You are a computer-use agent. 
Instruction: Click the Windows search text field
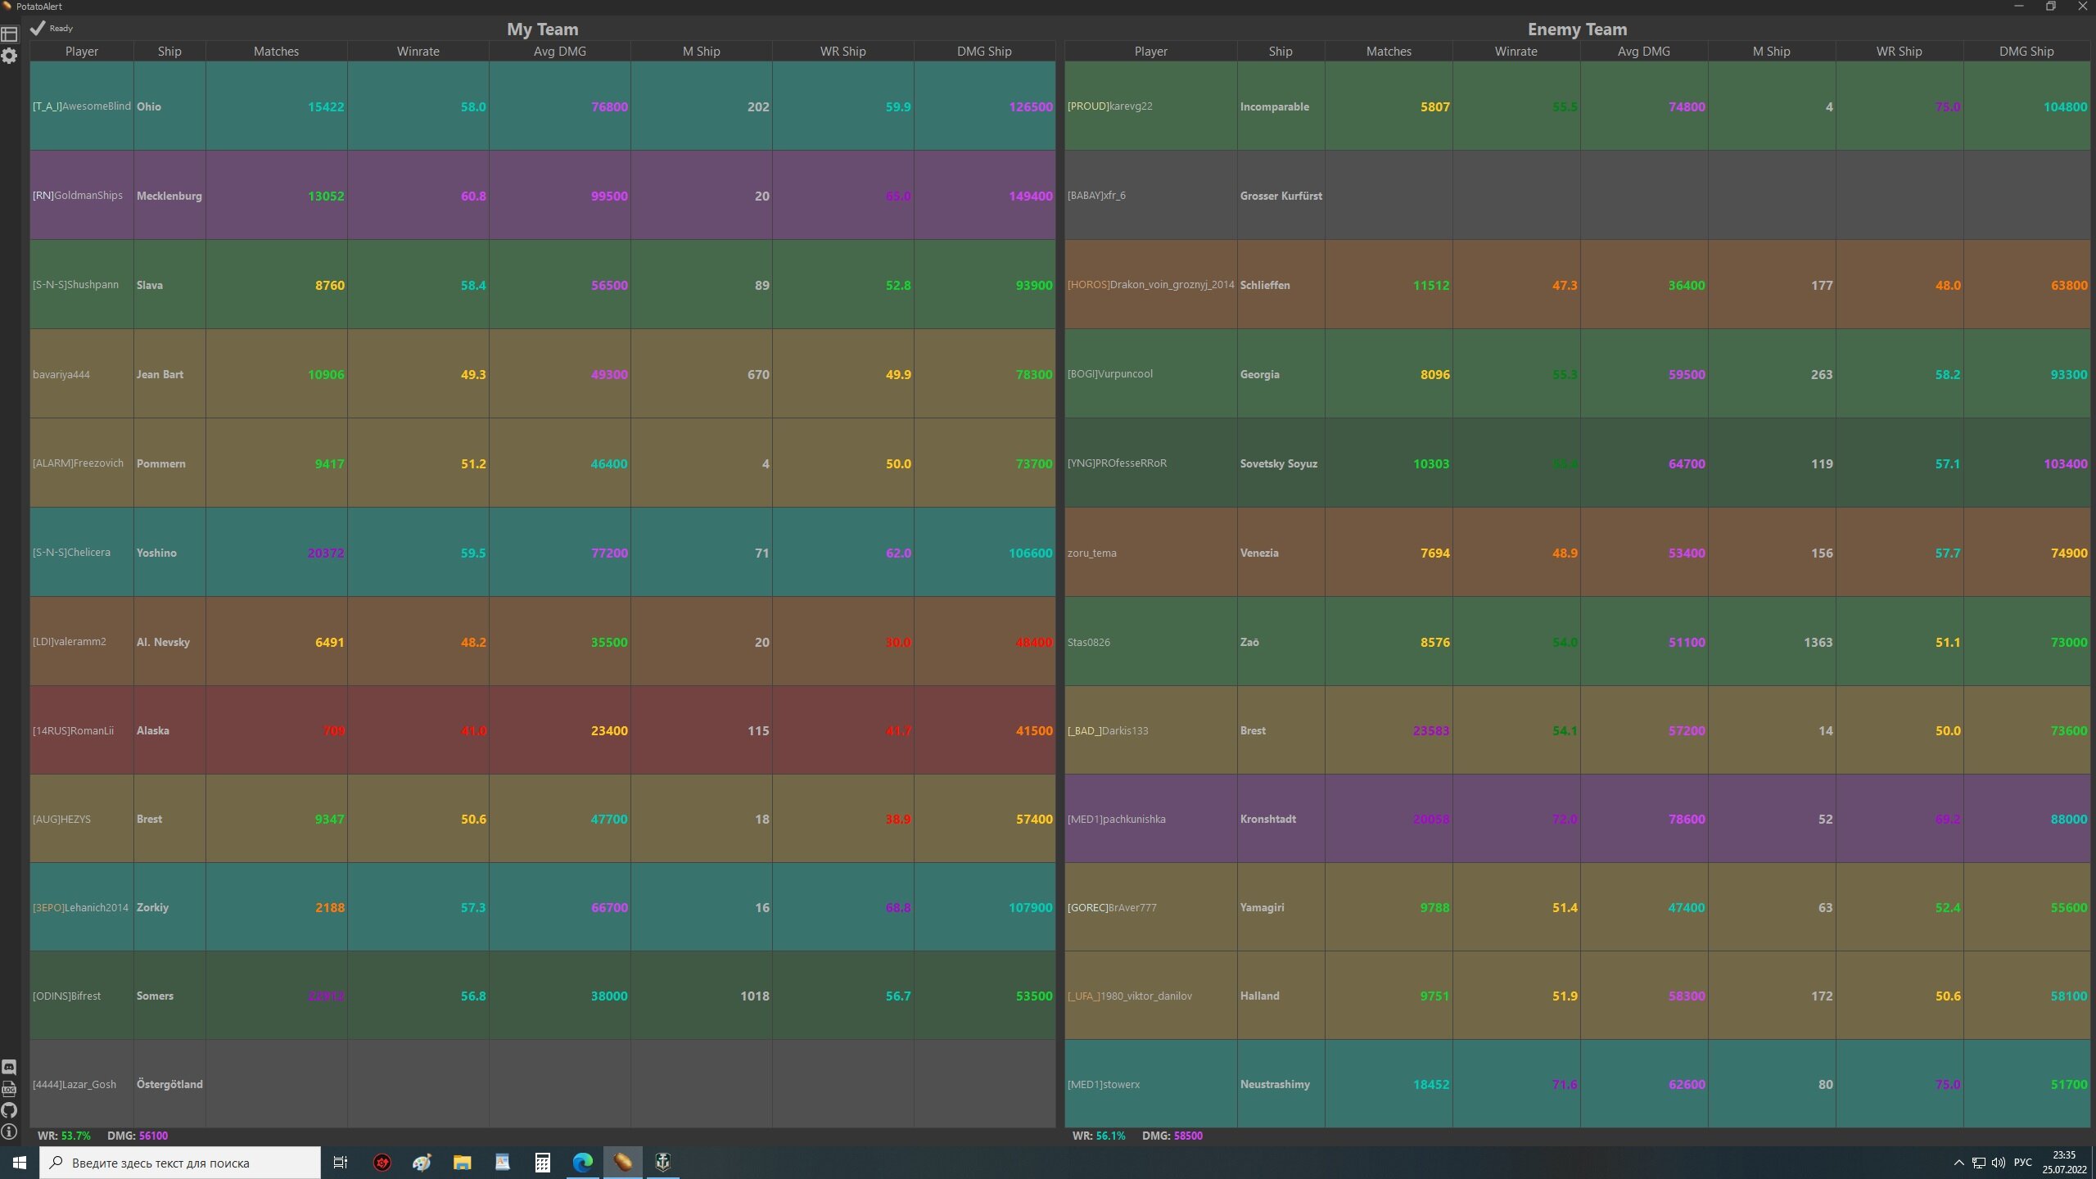pyautogui.click(x=180, y=1163)
